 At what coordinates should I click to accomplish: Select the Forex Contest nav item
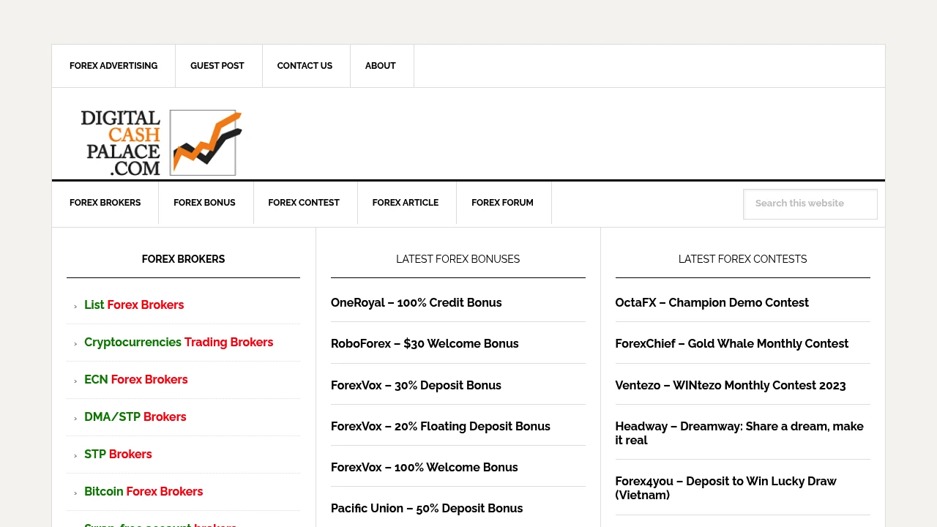point(304,203)
